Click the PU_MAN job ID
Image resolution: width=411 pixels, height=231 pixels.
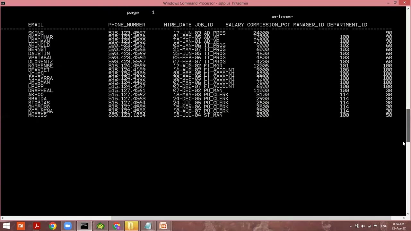click(213, 90)
